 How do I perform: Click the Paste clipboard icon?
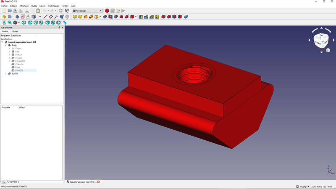(x=38, y=11)
